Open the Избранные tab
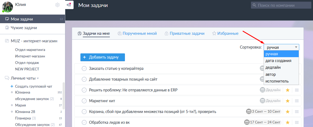Screen dimensions: 313x127 click(x=225, y=33)
